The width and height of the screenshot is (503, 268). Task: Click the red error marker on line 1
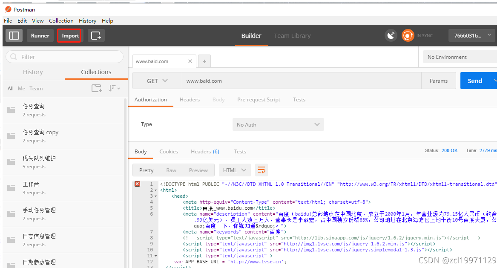[137, 184]
